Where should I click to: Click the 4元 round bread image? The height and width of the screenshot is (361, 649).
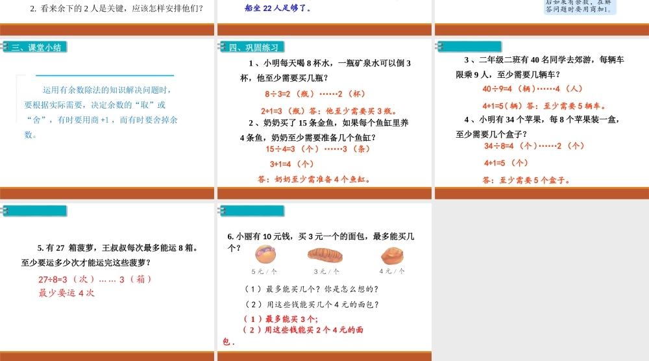tap(393, 254)
